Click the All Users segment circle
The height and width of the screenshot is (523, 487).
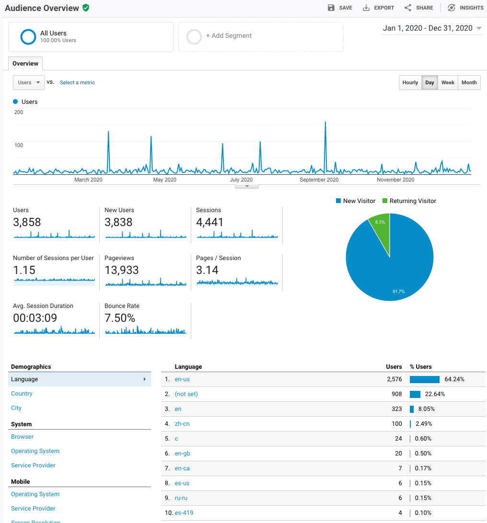(x=28, y=37)
